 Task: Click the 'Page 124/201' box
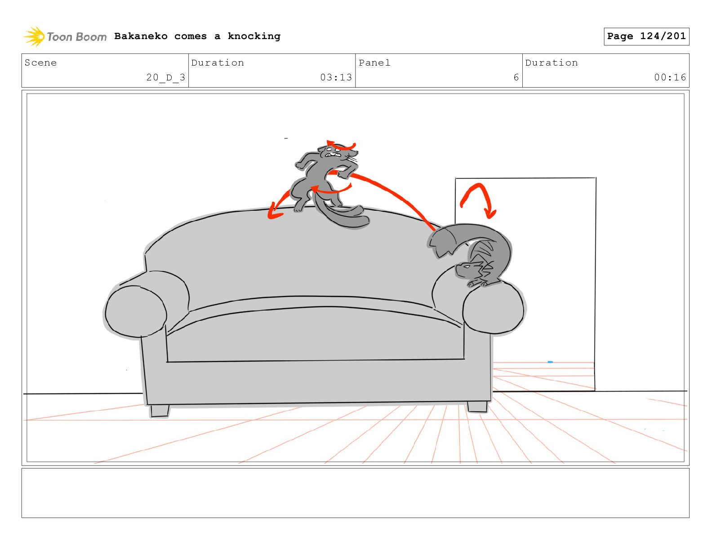tap(646, 36)
